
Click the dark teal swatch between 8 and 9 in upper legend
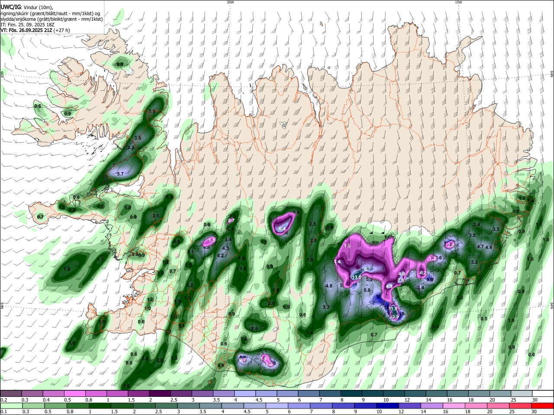pyautogui.click(x=351, y=393)
